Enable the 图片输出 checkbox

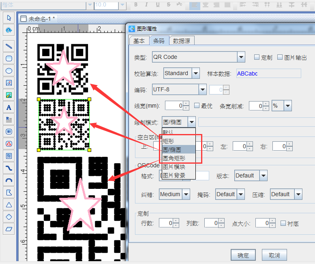(x=280, y=57)
